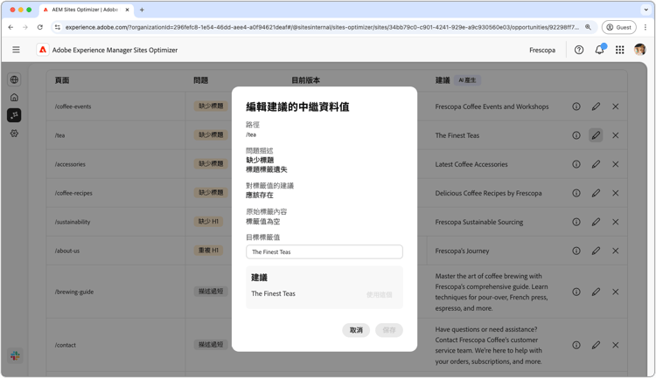The width and height of the screenshot is (656, 378).
Task: Show info for /sustainability row
Action: tap(576, 222)
